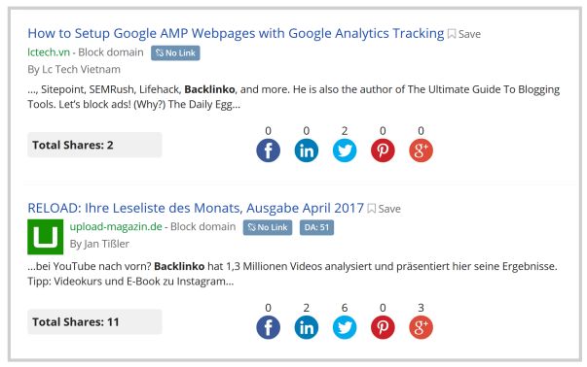Visit the lctech.vn domain link

pos(49,52)
